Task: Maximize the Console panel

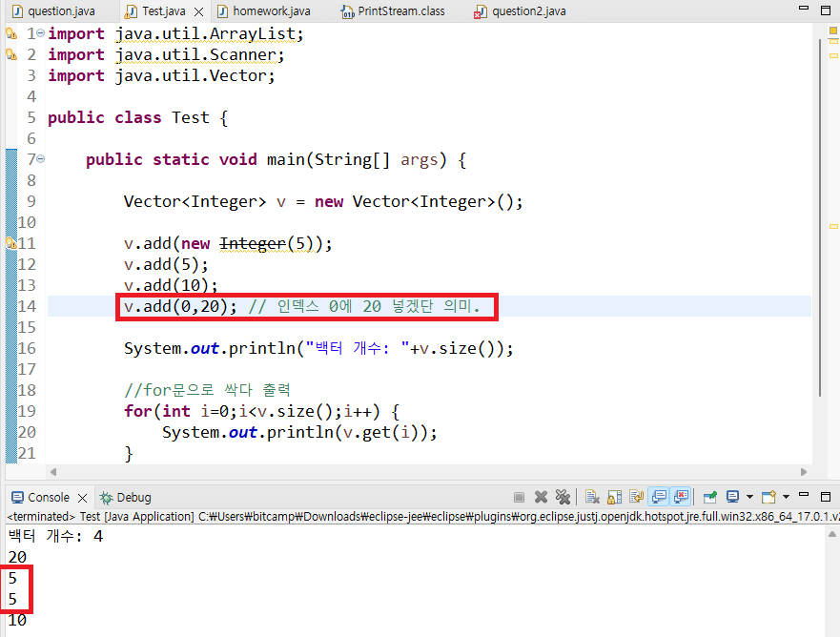Action: pos(826,497)
